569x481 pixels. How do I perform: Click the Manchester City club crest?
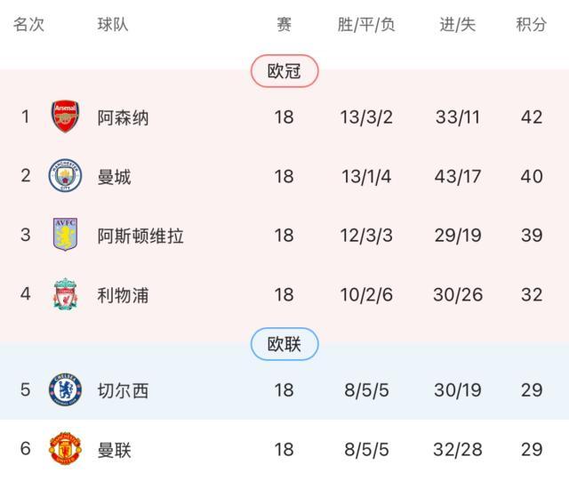[65, 176]
